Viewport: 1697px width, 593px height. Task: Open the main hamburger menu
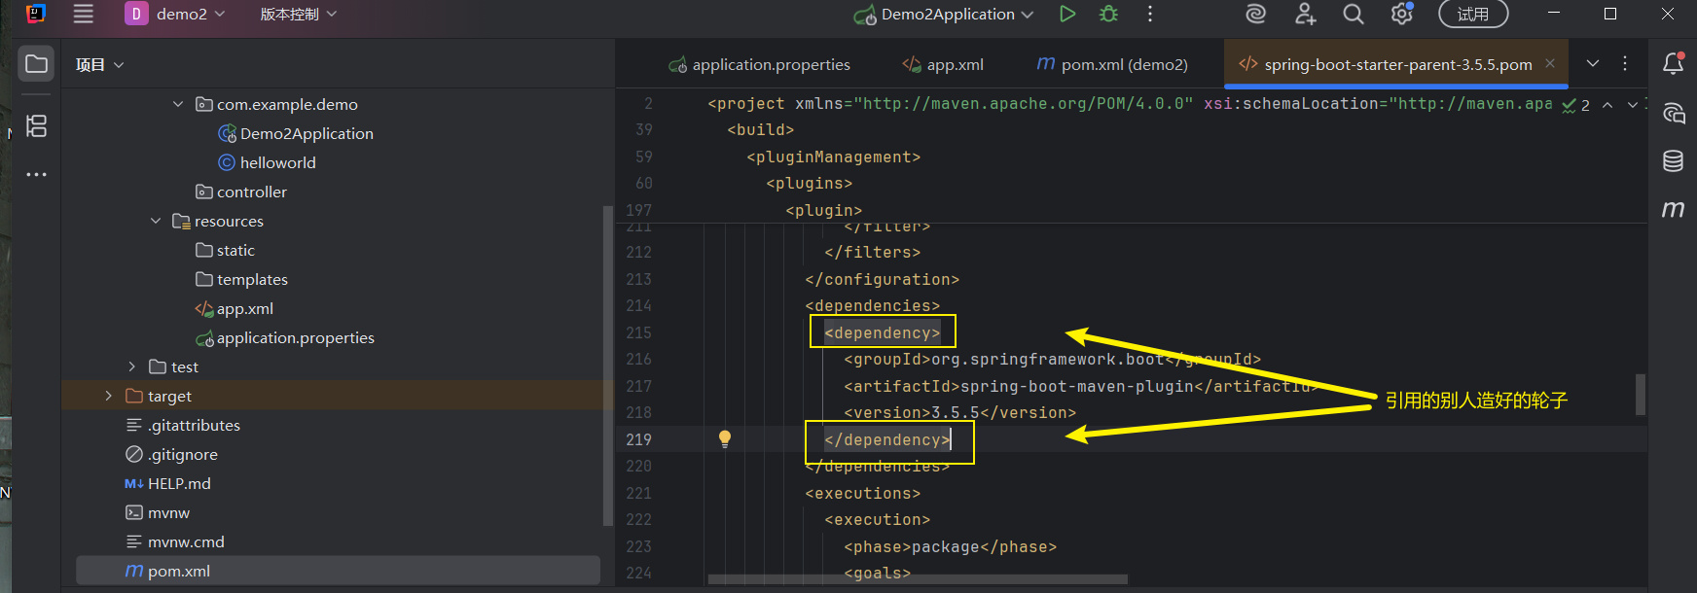click(x=84, y=14)
